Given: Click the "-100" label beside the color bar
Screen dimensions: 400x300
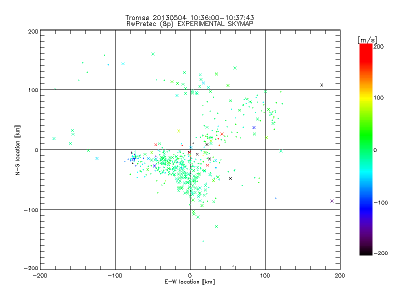Looking at the screenshot, I should click(x=380, y=202).
